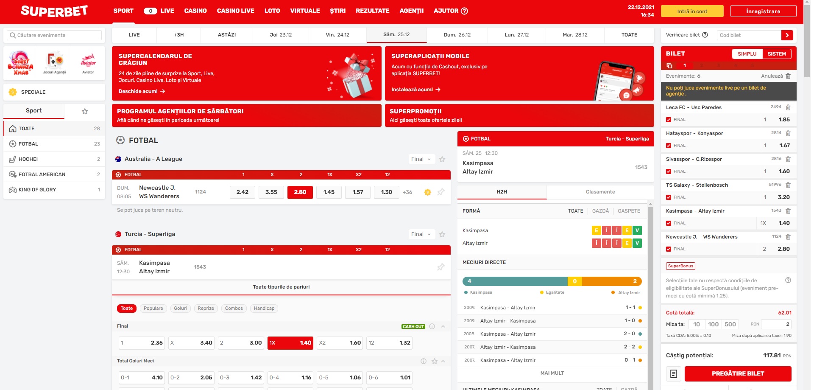Screen dimensions: 814x390
Task: Pin the Kasimpasa - Altay Izmir match
Action: point(441,267)
